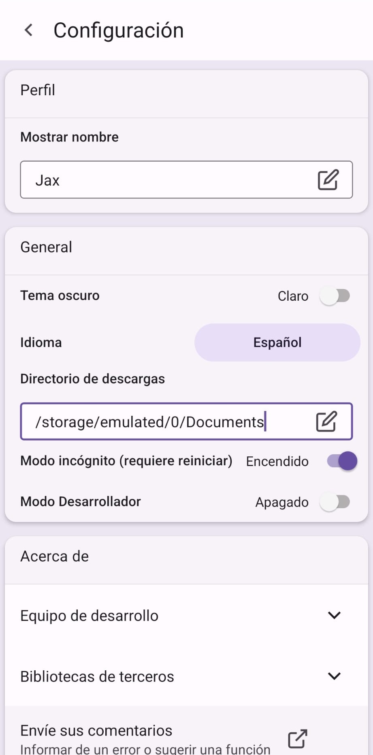Select the Perfil section header
Image resolution: width=373 pixels, height=755 pixels.
tap(38, 90)
